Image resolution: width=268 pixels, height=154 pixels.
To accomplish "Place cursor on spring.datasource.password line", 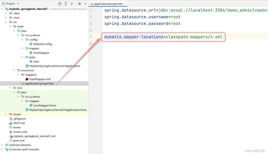I will pyautogui.click(x=142, y=23).
